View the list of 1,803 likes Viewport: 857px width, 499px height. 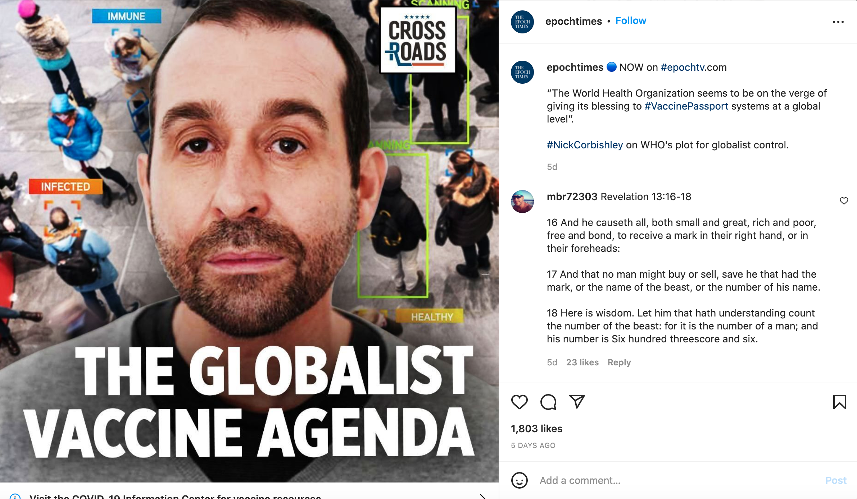coord(536,429)
